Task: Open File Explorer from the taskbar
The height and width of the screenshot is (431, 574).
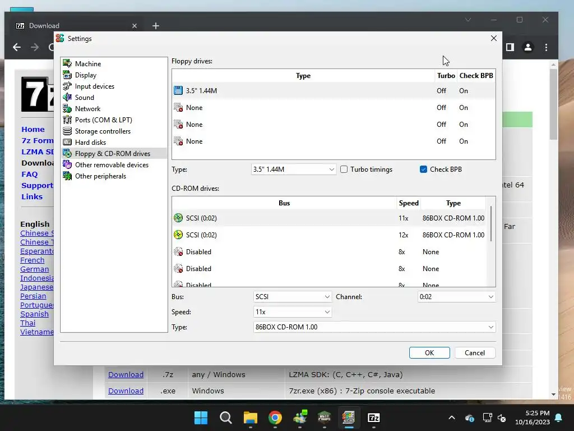Action: point(251,418)
